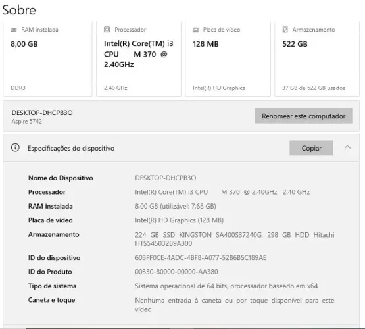Click the ID do Produto label

(x=50, y=272)
